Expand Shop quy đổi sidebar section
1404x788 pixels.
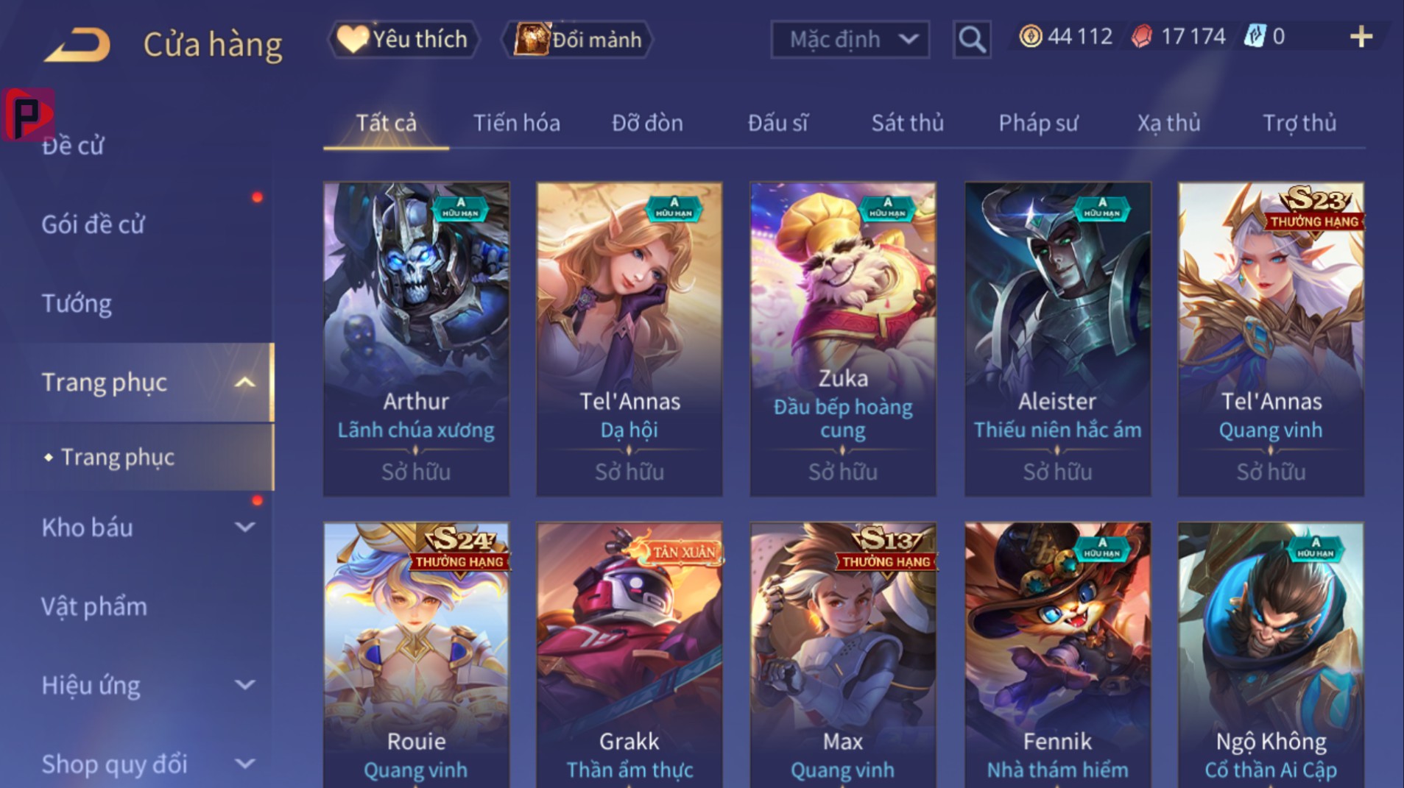point(245,764)
